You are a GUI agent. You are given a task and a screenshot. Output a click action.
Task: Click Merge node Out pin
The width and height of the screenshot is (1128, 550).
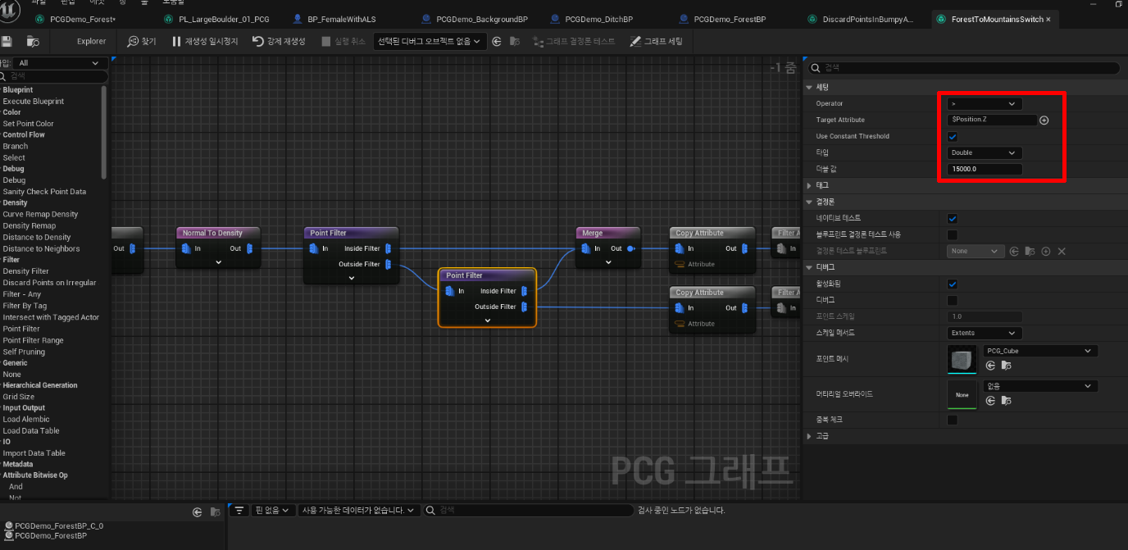pos(631,248)
